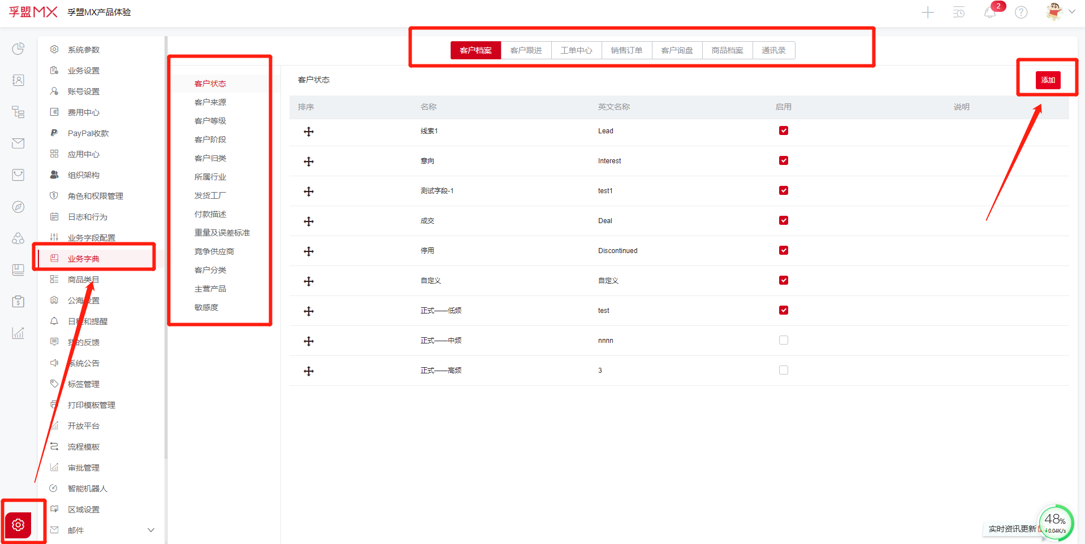Screen dimensions: 1085x544
Task: Open the user avatar dropdown arrow
Action: point(1072,12)
